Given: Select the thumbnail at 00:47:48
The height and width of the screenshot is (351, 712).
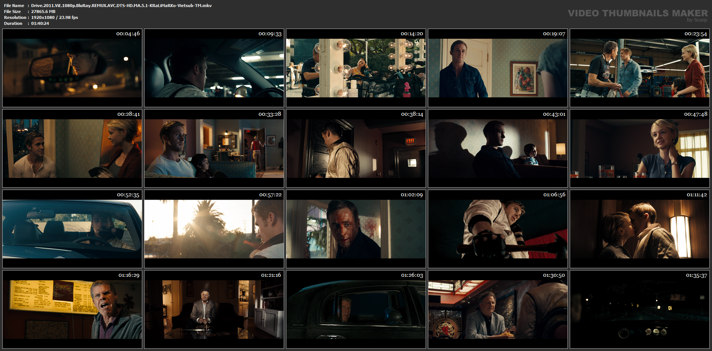Looking at the screenshot, I should click(x=640, y=148).
